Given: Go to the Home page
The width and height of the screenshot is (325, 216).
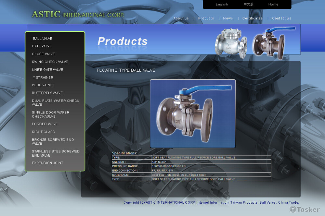Looking at the screenshot, I should tap(273, 5).
